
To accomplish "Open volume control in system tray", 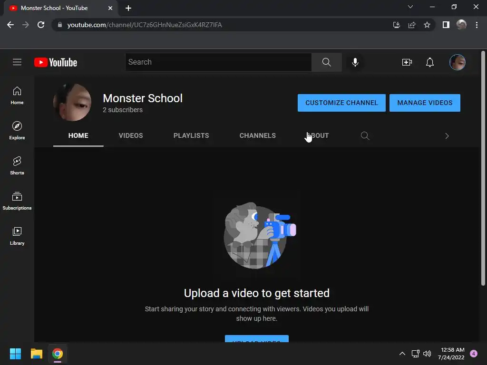I will click(427, 354).
